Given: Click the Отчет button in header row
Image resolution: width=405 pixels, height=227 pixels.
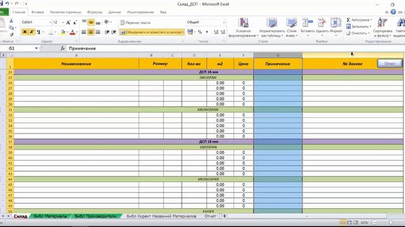Looking at the screenshot, I should (390, 64).
